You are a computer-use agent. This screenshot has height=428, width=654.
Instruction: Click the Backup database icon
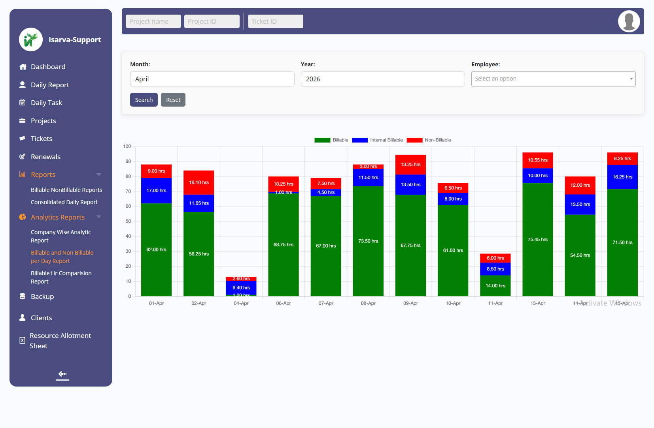23,297
